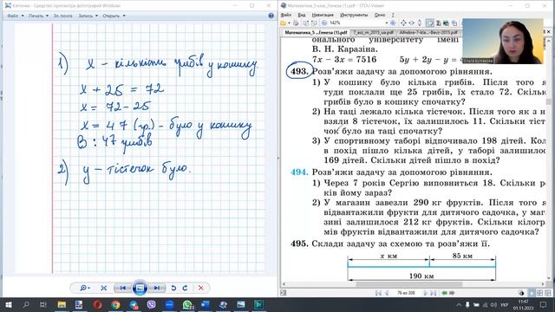Open Photo Viewer help icon
Screen dimensions: 555x312
tap(271, 16)
